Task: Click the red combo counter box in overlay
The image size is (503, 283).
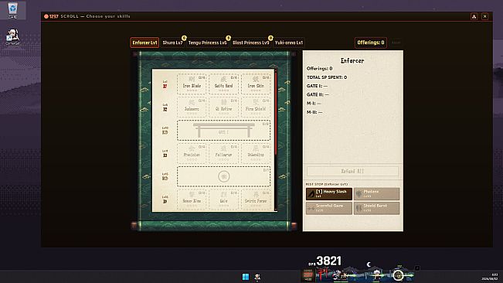Action: 308,274
